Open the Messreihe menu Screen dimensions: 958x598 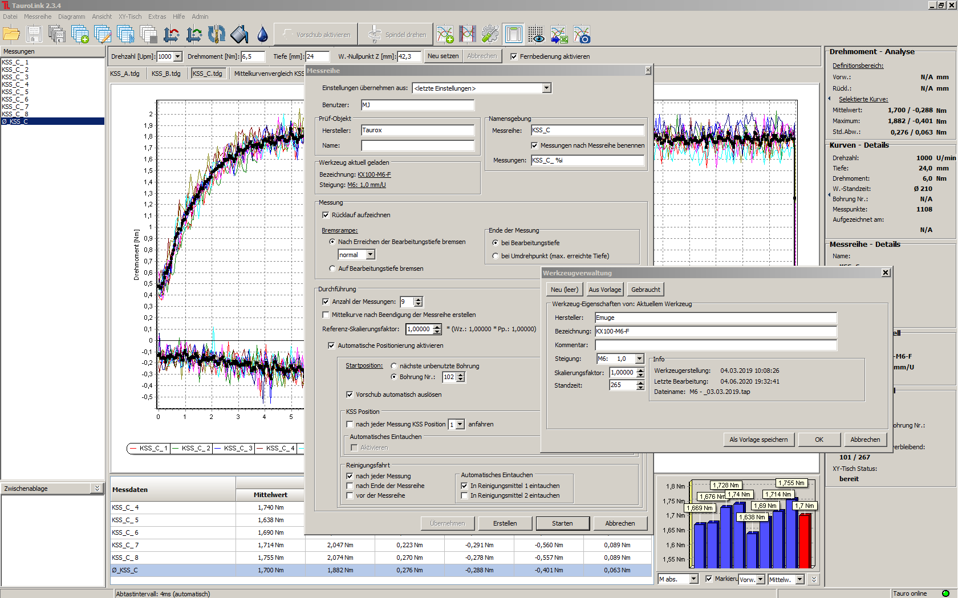tap(38, 17)
